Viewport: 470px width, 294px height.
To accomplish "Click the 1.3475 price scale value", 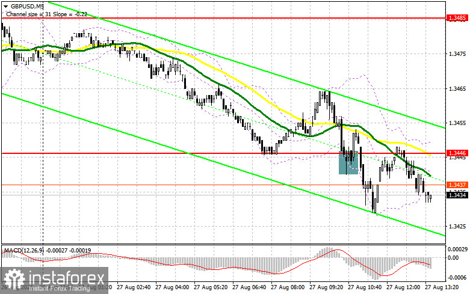I will (457, 54).
